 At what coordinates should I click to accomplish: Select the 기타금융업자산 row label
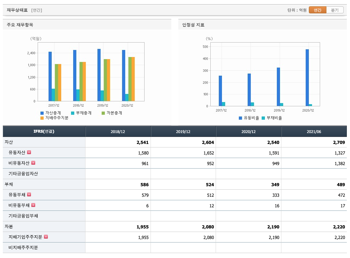pos(23,174)
